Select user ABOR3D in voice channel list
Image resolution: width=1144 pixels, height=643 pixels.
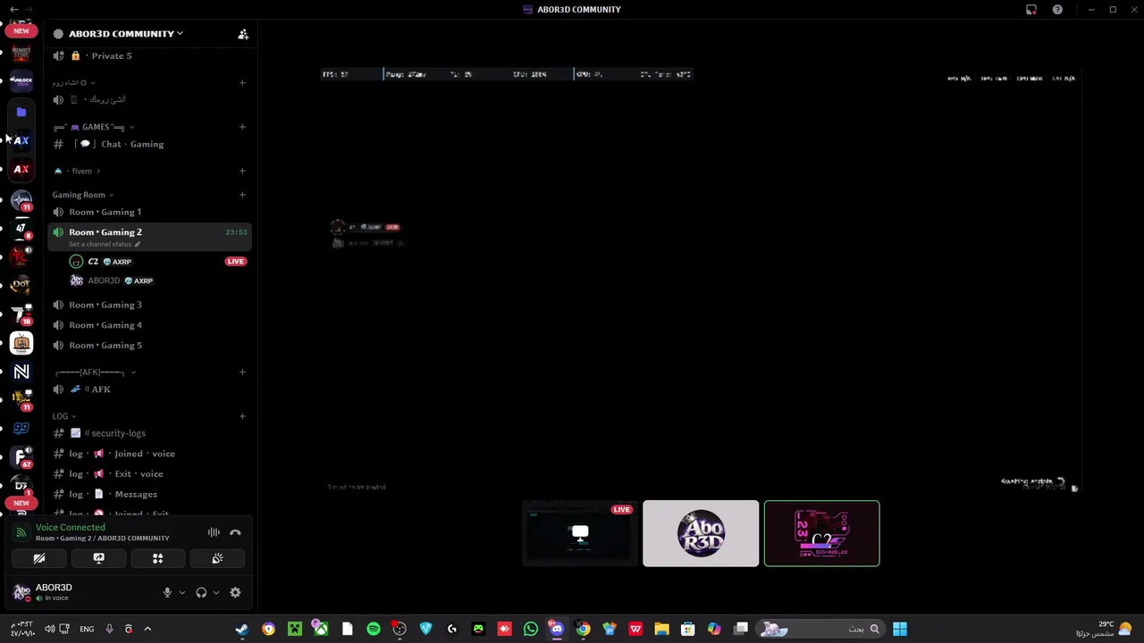pyautogui.click(x=158, y=280)
